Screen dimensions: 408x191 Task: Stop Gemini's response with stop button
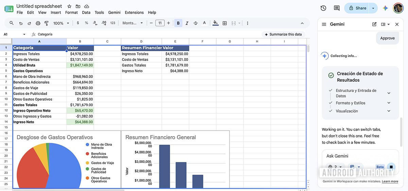(x=391, y=167)
